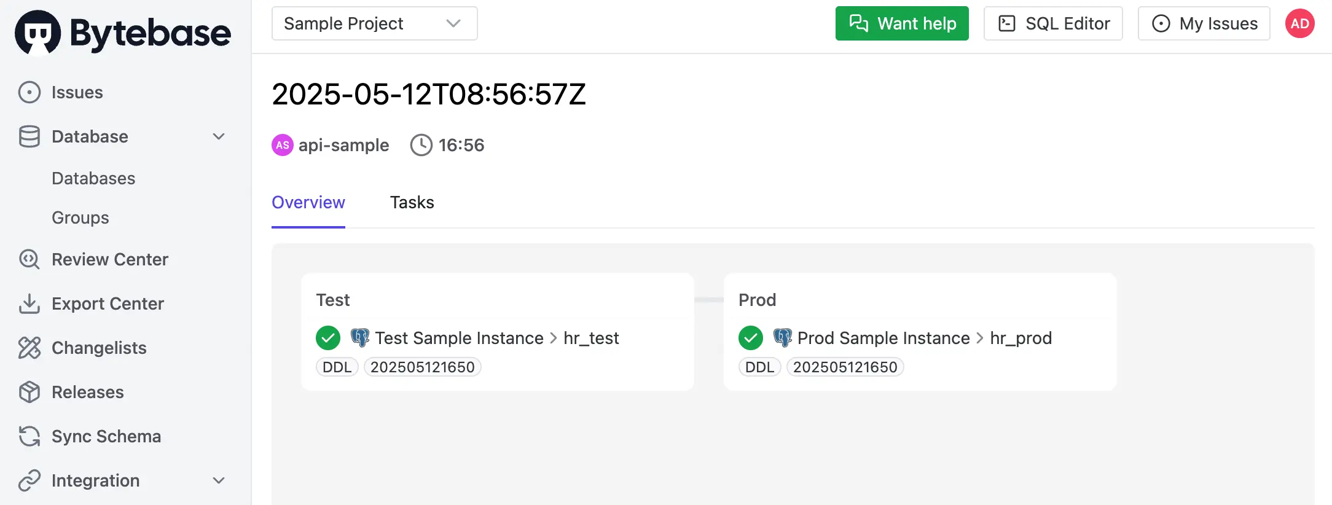Viewport: 1332px width, 505px height.
Task: Click the Sample Project dropdown arrow
Action: pyautogui.click(x=453, y=23)
